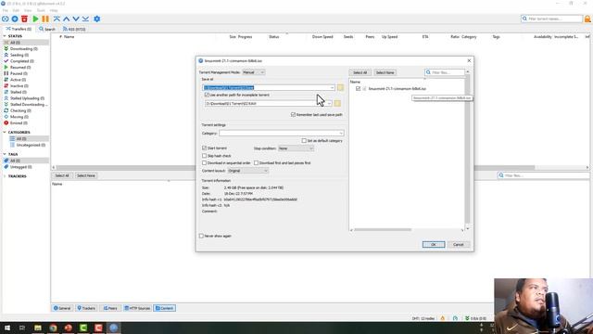Enable Download first and last pieces first
The height and width of the screenshot is (334, 593).
[256, 163]
